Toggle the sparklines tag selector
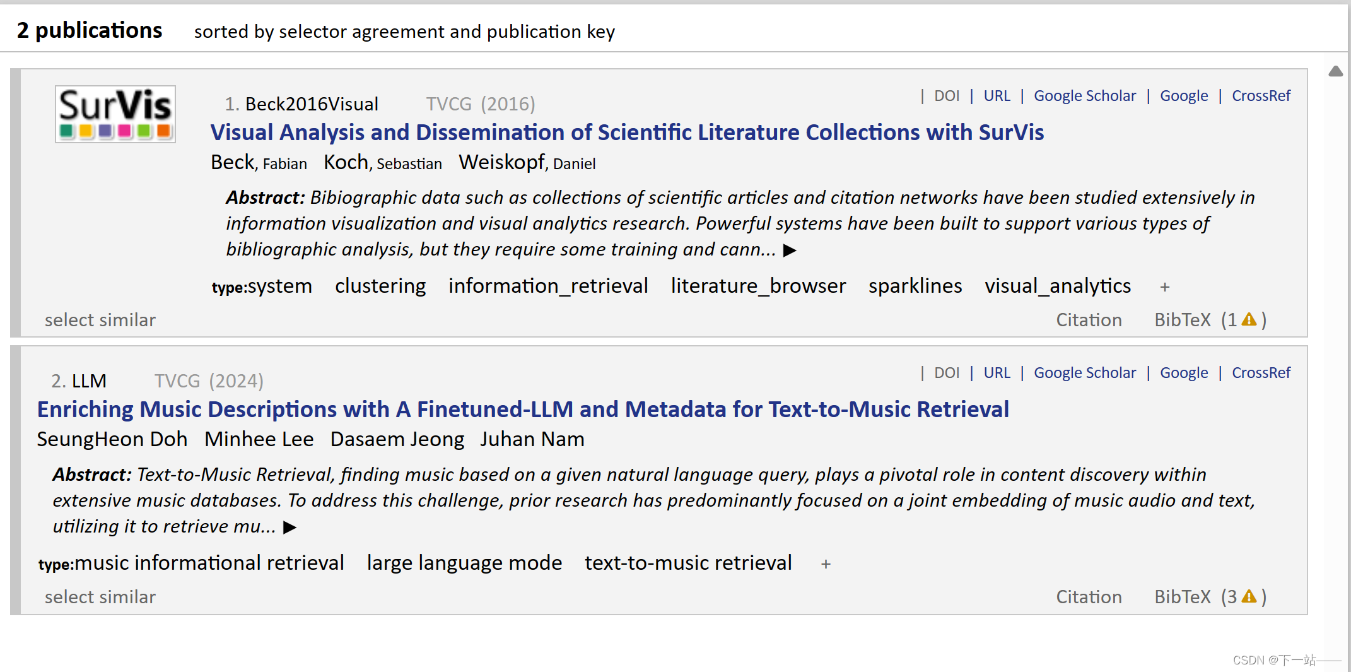 pyautogui.click(x=915, y=286)
